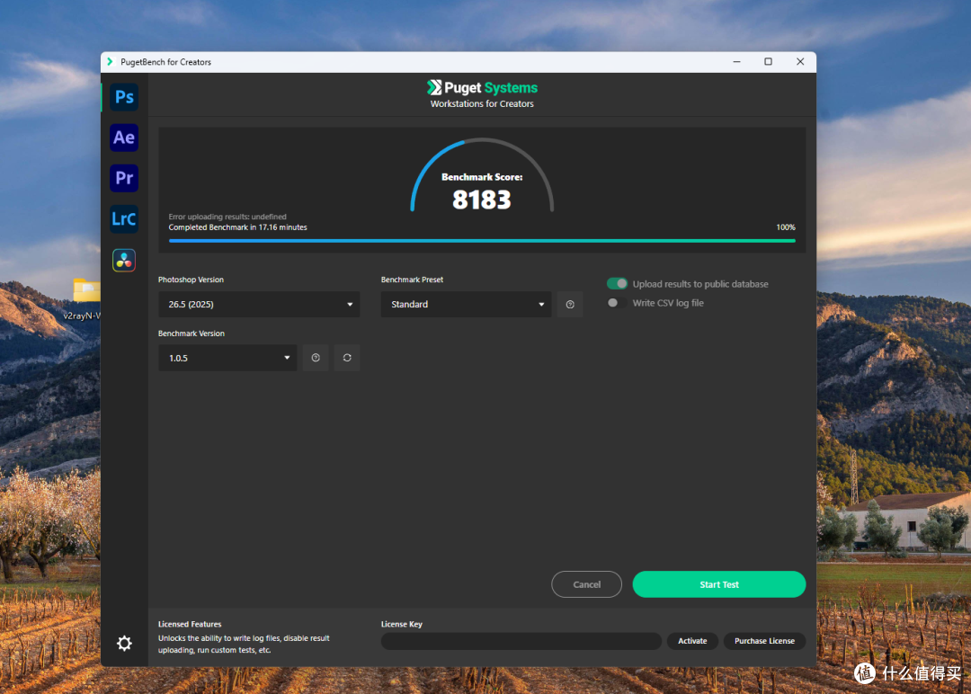Screen dimensions: 971x694
Task: Click the Benchmark Score gauge arc
Action: (482, 174)
